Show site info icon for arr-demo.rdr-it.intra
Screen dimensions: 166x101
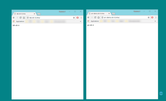tap(102, 17)
